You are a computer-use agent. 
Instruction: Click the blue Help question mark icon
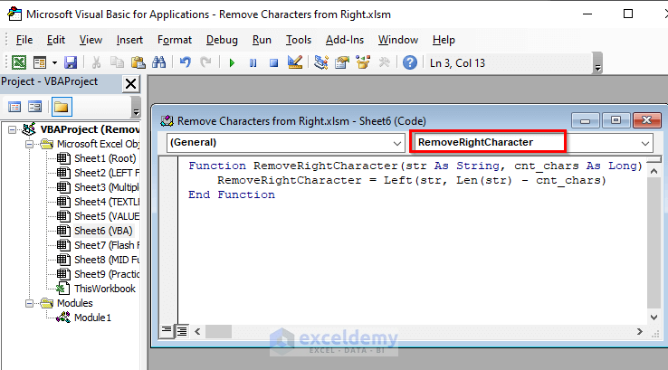click(x=410, y=63)
